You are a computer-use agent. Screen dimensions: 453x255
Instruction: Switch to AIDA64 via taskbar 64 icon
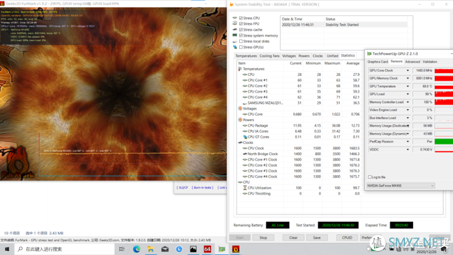(207, 249)
